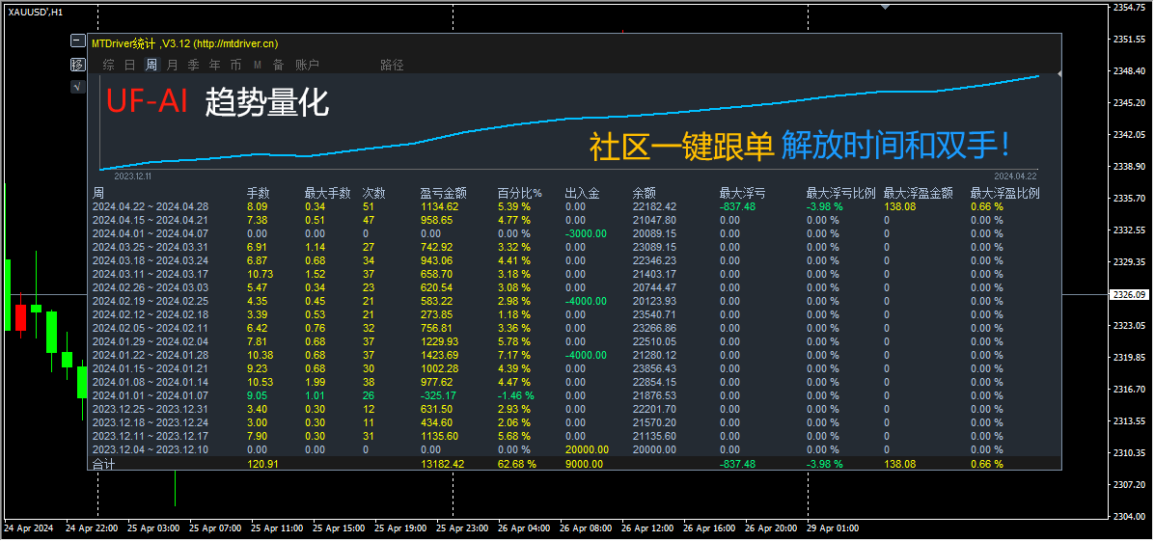The height and width of the screenshot is (541, 1154).
Task: Collapse the MTDriver panel with minus button
Action: pos(78,41)
